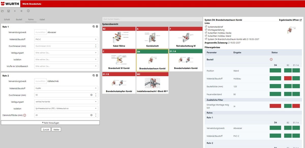Delete Rohr 2 with the trash icon

[97, 75]
